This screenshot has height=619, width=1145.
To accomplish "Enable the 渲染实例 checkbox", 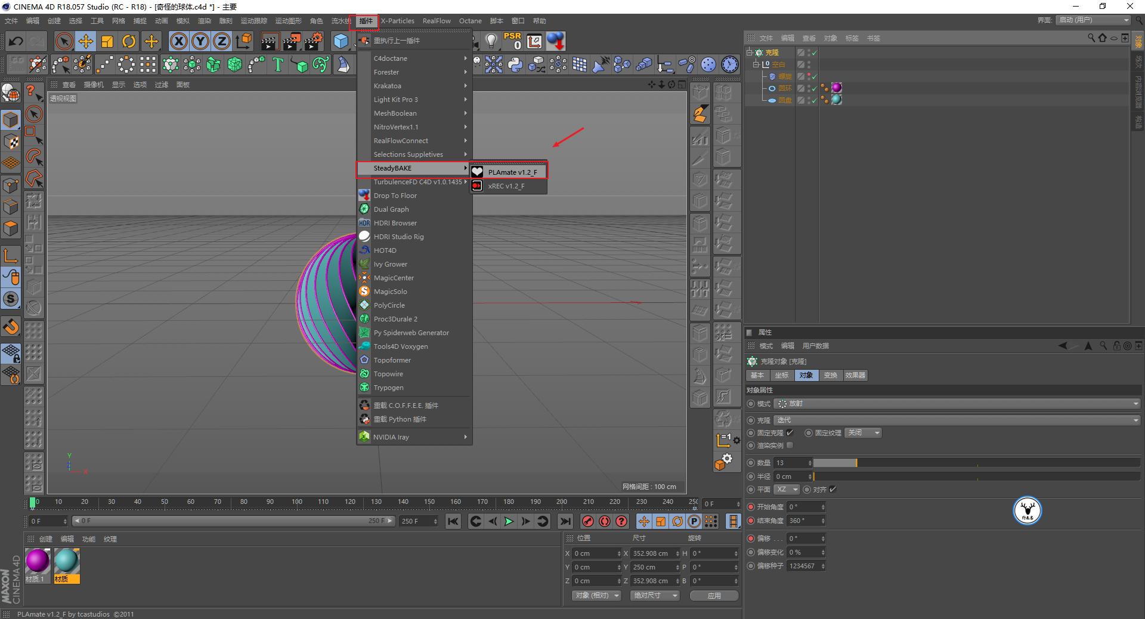I will click(x=790, y=445).
